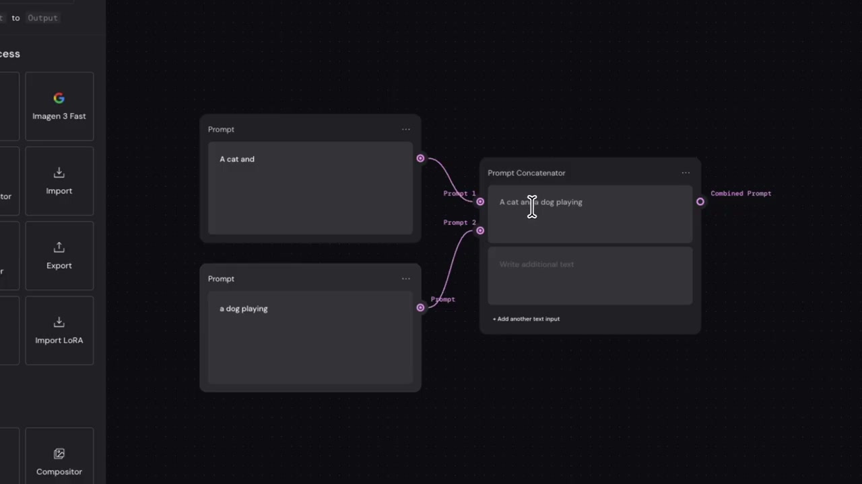Open the Compositor tool
Screen dimensions: 862x484
(x=59, y=462)
